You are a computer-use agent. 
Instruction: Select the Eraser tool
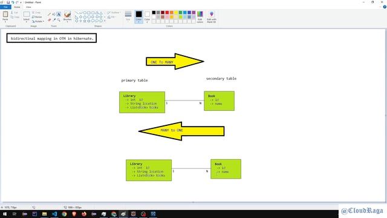[x=50, y=20]
